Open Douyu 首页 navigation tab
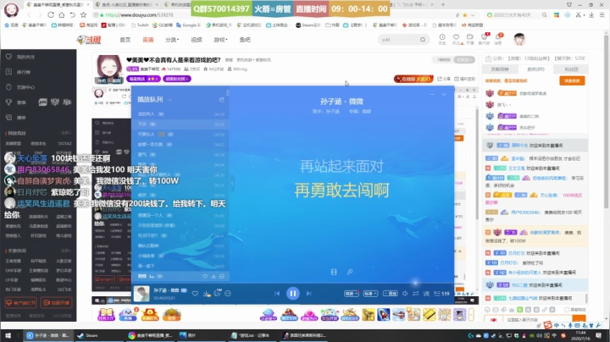Screen dimensions: 610x342 click(125, 40)
